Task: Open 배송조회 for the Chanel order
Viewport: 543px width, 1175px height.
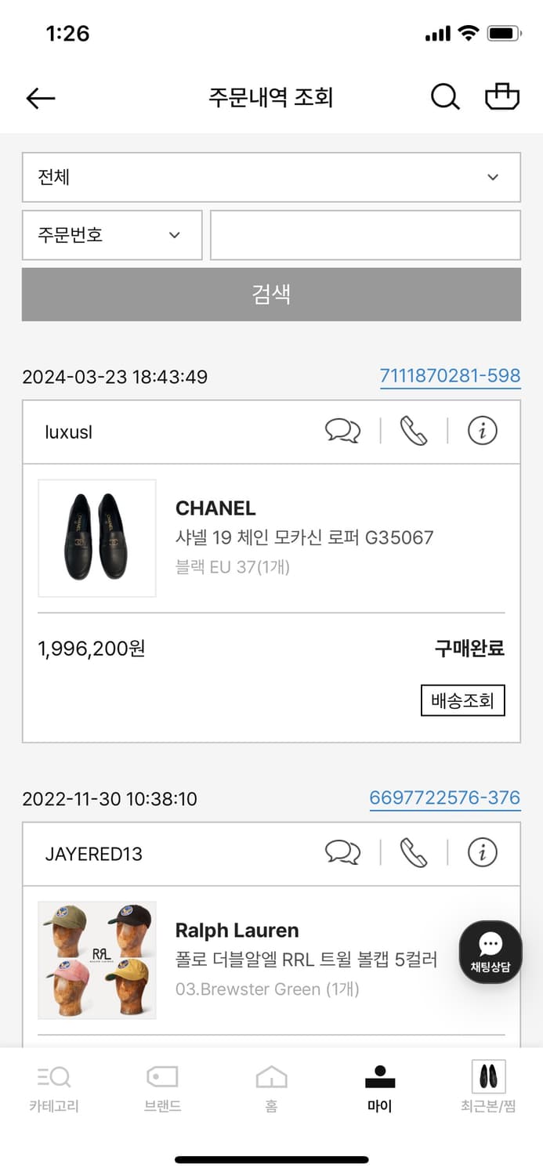Action: click(x=462, y=701)
